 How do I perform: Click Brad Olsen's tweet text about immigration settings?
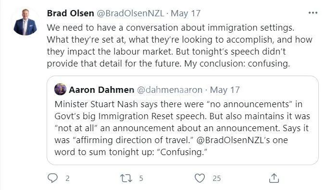(180, 45)
